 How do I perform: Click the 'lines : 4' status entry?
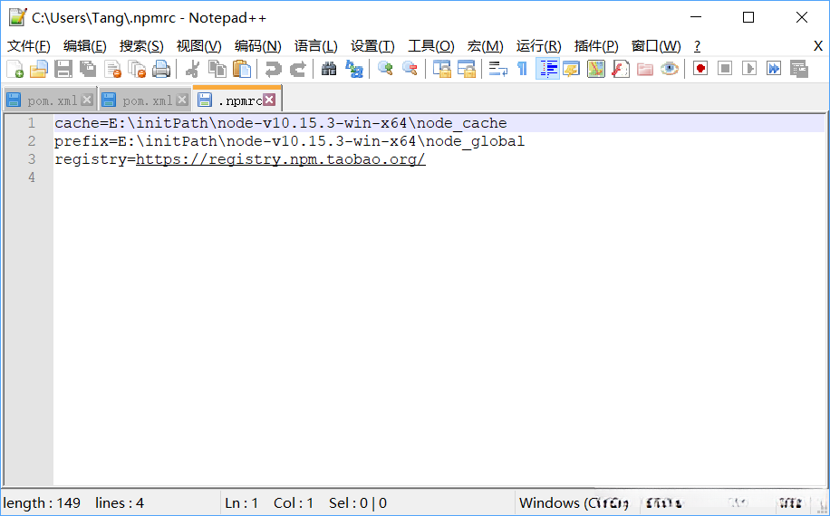coord(120,502)
